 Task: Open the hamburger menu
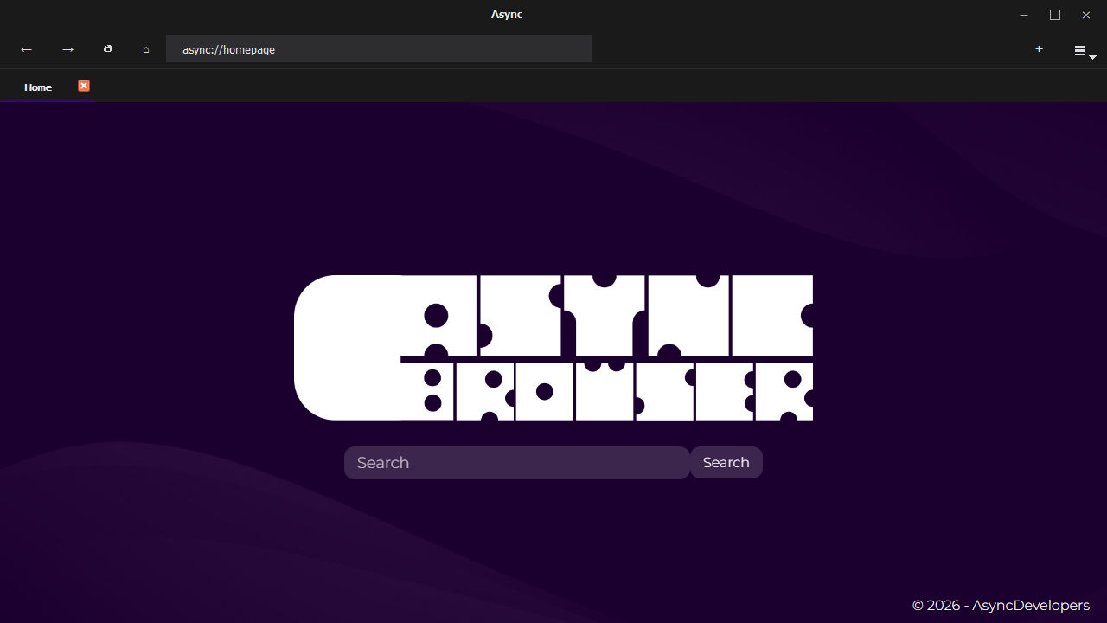pyautogui.click(x=1079, y=51)
